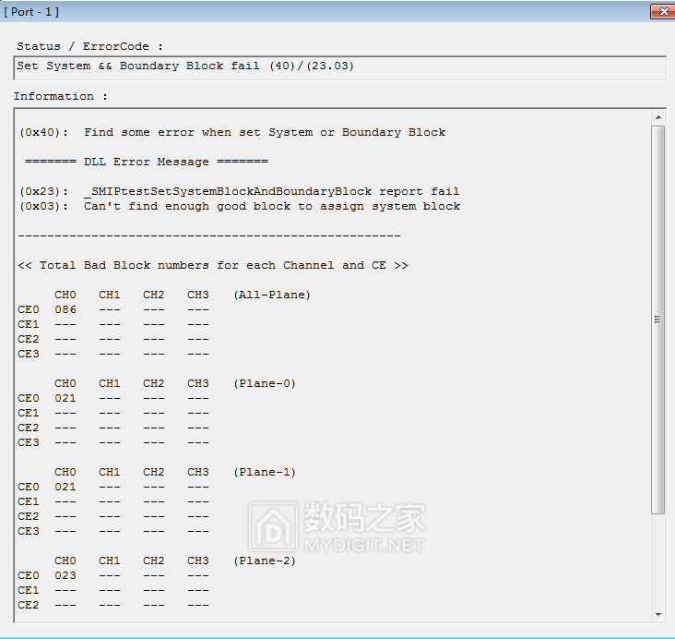Click the [Port - 1] title bar
The image size is (675, 639).
click(277, 12)
